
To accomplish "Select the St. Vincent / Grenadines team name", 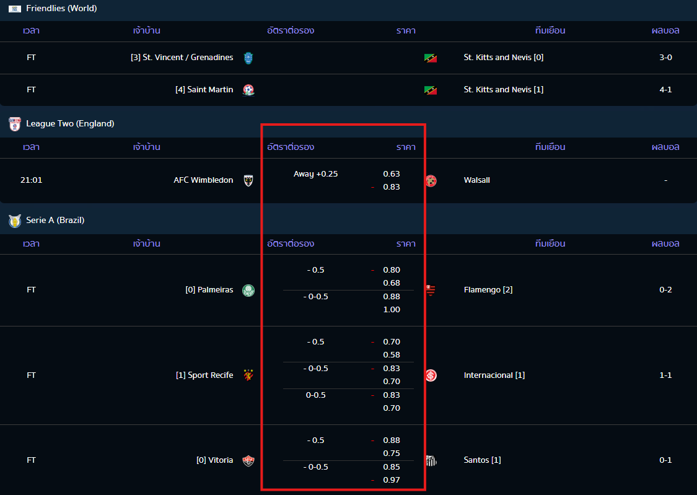I will (x=182, y=58).
